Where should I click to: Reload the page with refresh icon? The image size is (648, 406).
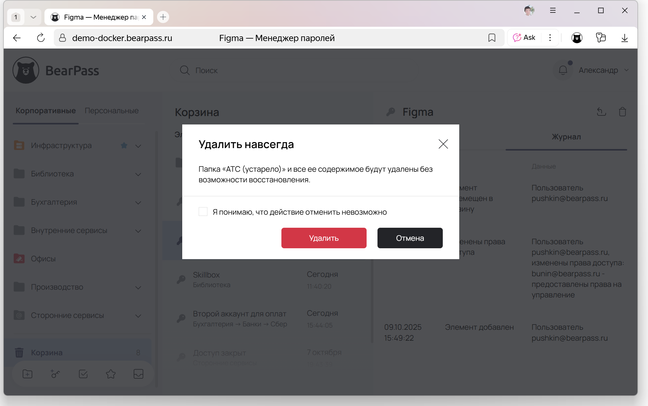click(41, 38)
